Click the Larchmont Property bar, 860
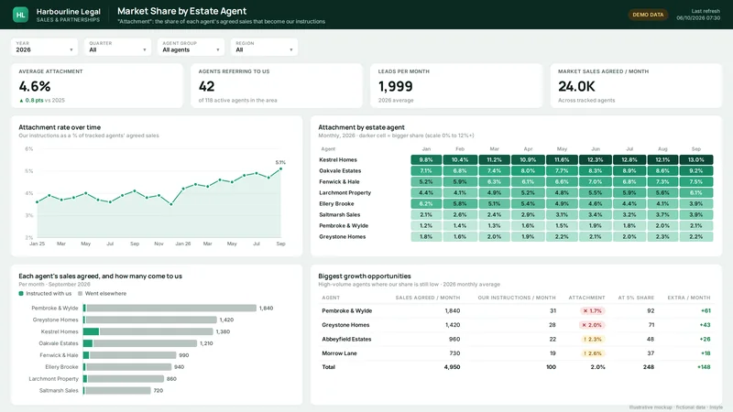This screenshot has height=412, width=733. [x=124, y=379]
